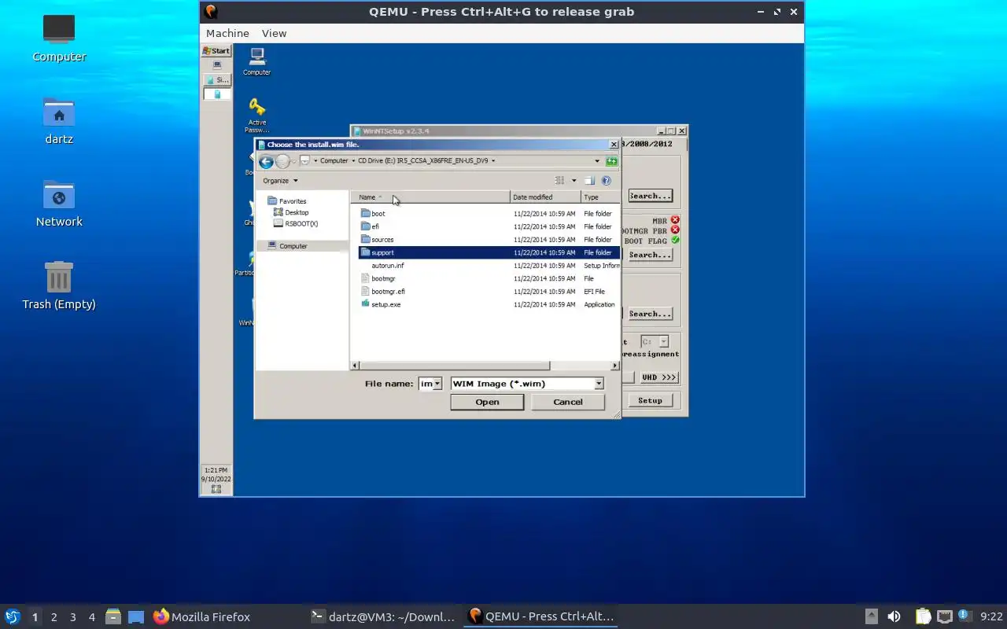Click the greyed Forward arrow in file dialog
Image resolution: width=1007 pixels, height=629 pixels.
282,161
